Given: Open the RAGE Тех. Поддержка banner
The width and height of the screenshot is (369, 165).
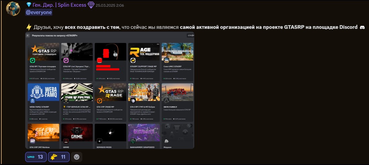Looking at the screenshot, I should point(144,52).
